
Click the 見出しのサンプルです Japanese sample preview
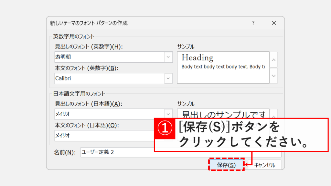coord(223,114)
